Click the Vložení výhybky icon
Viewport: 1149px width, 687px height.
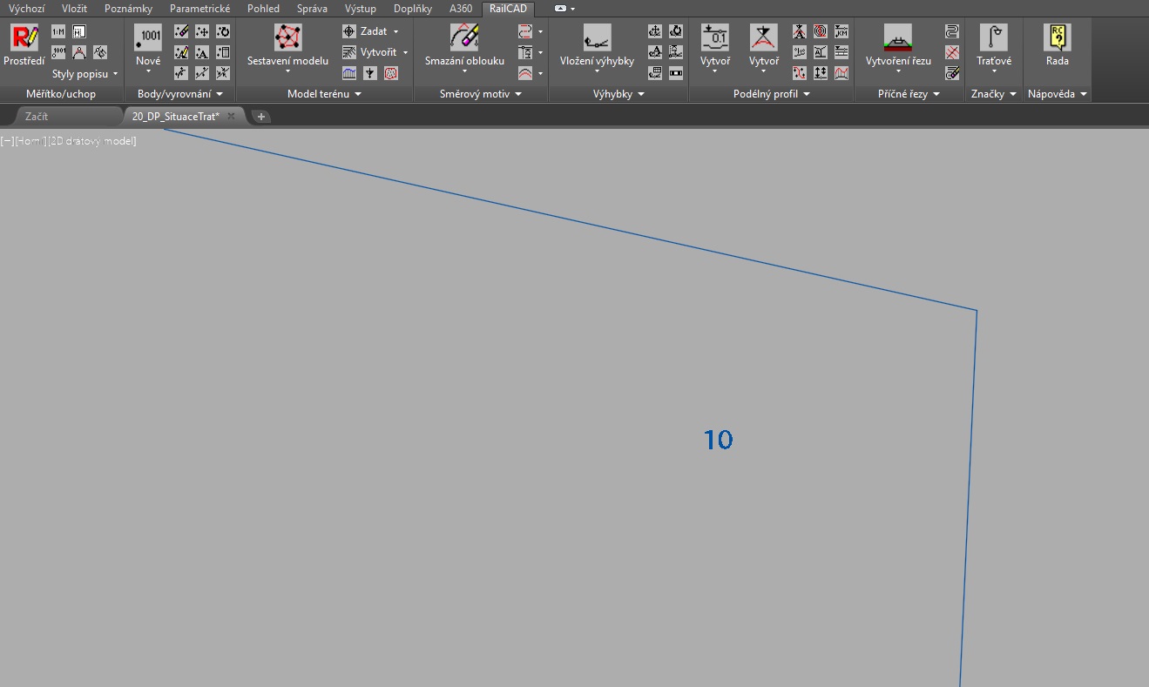point(597,38)
